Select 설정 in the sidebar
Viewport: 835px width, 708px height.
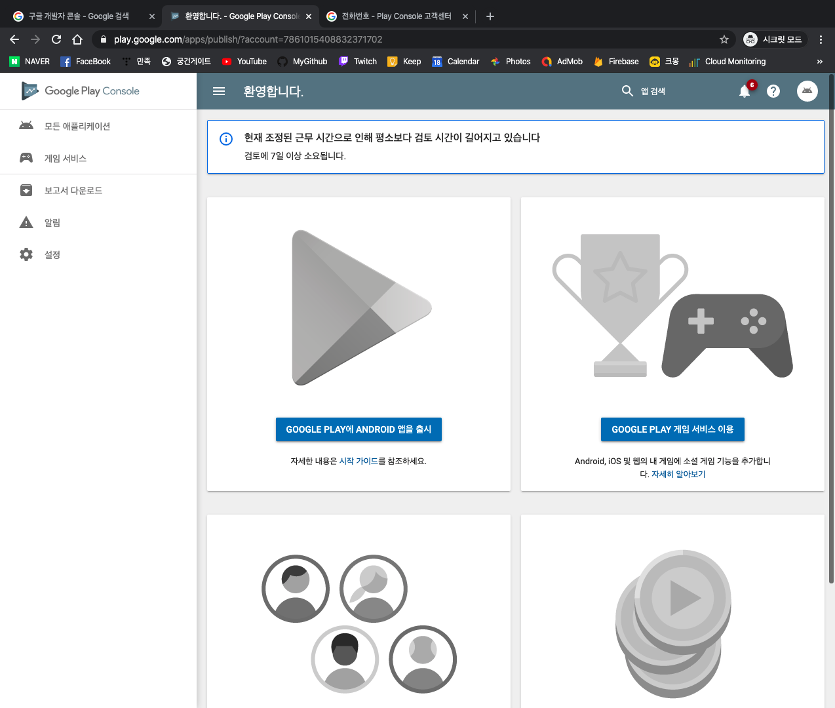(98, 254)
